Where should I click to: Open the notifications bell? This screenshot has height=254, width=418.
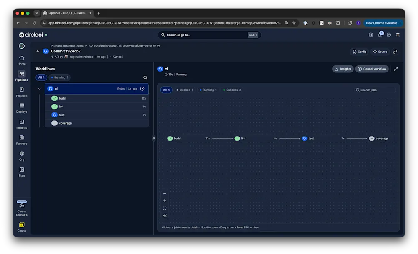(x=380, y=35)
